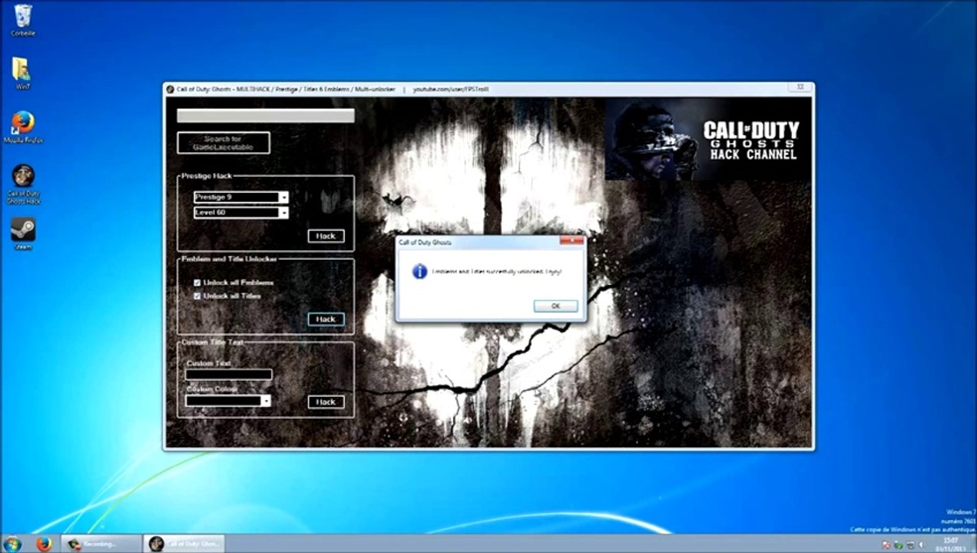Click the blue info icon in the dialog

point(419,271)
